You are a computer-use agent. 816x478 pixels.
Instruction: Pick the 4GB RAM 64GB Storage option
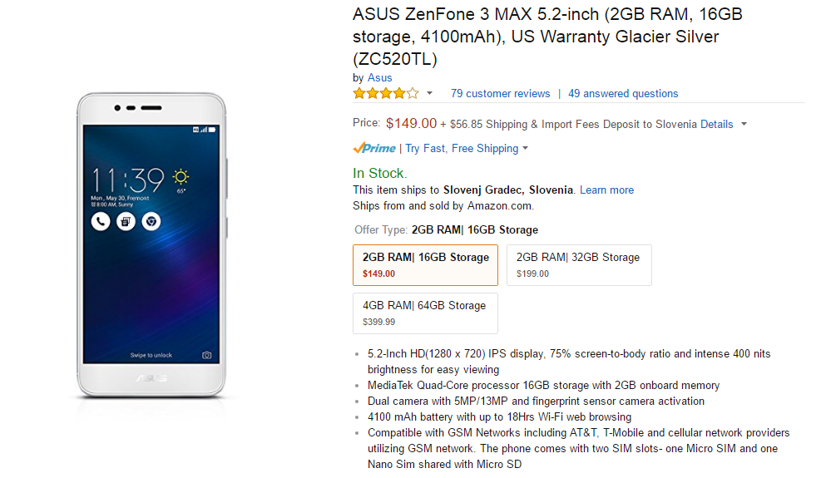pos(425,313)
